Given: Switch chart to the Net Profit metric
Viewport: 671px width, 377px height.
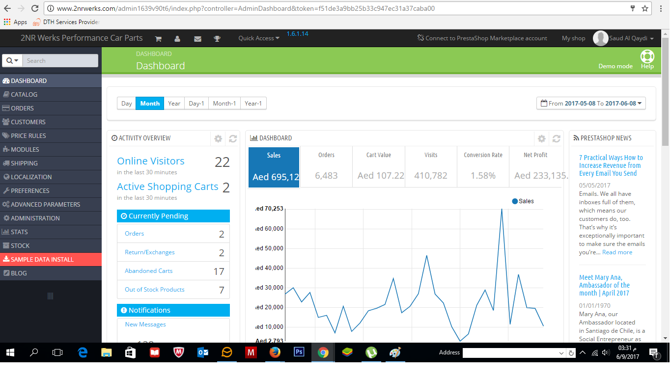Looking at the screenshot, I should click(535, 167).
